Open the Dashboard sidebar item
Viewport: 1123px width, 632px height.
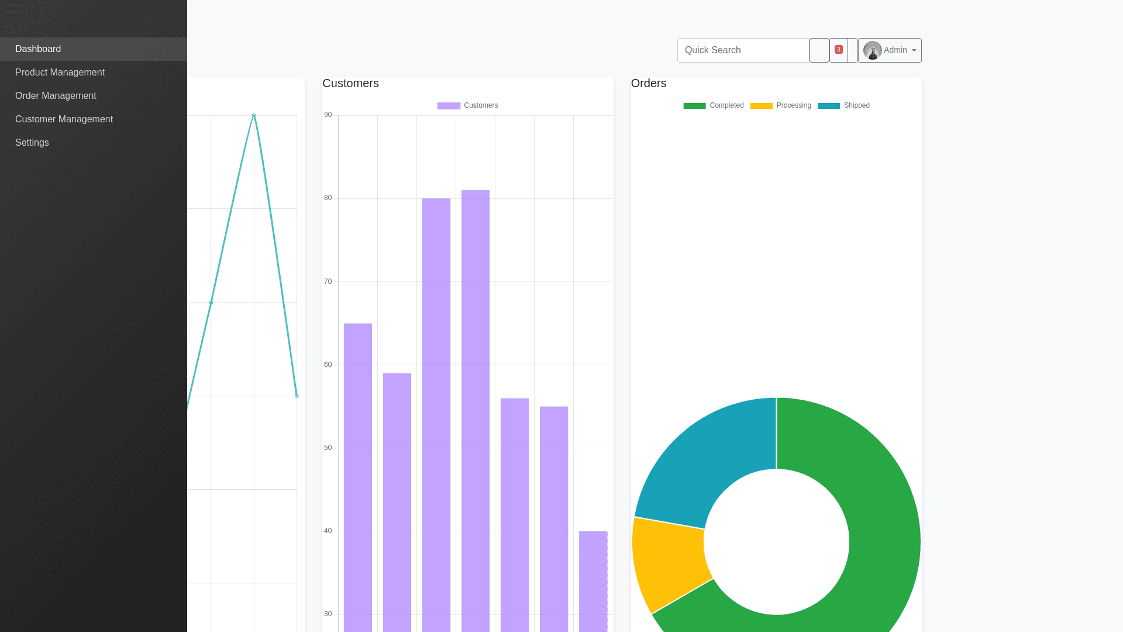pyautogui.click(x=38, y=49)
